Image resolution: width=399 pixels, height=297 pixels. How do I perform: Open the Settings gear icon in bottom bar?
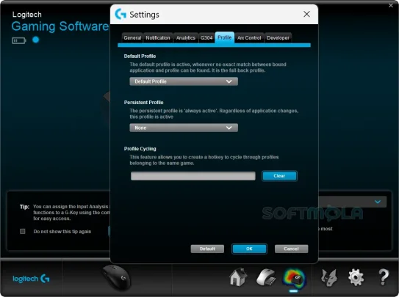coord(356,277)
